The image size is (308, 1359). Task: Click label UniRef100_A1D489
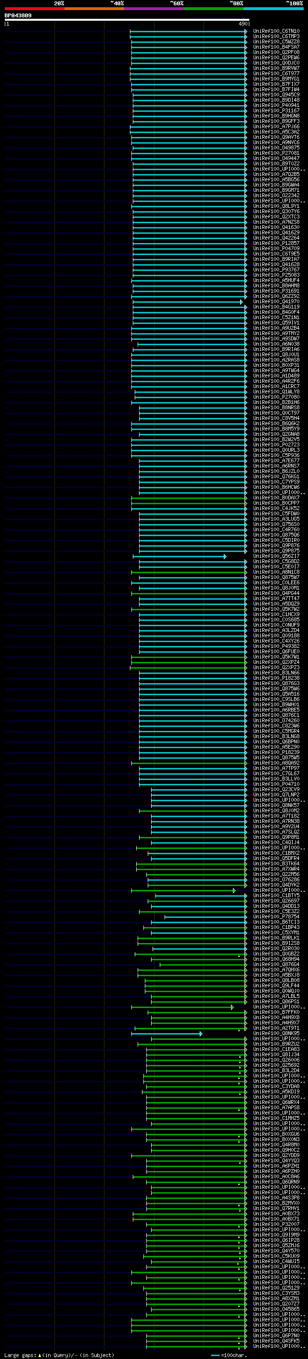tap(276, 376)
